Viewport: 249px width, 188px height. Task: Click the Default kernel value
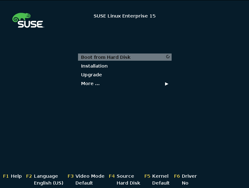[161, 183]
